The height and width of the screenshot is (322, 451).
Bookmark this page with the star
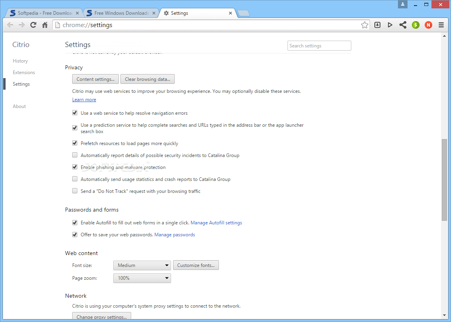point(364,25)
